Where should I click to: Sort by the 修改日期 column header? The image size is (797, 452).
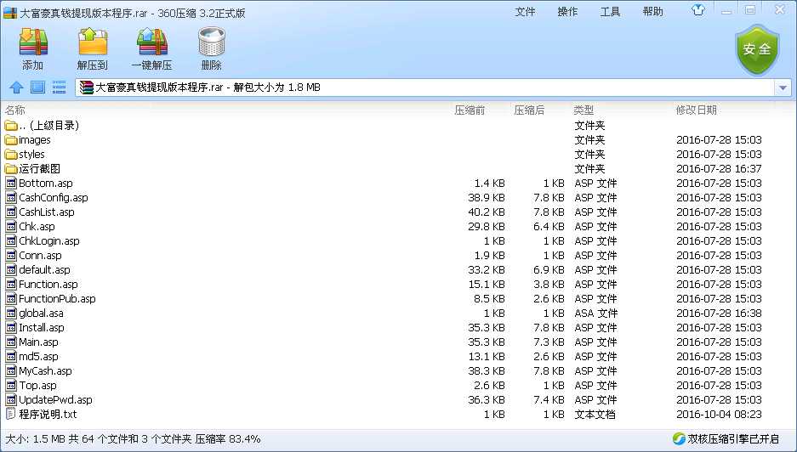(x=696, y=110)
